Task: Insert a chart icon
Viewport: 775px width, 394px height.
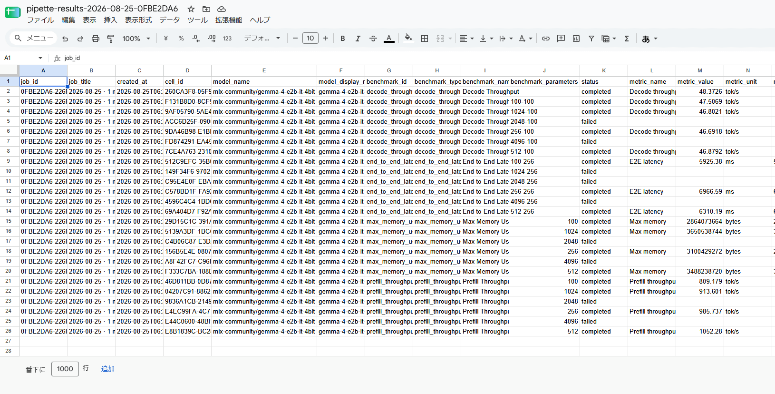Action: point(576,39)
